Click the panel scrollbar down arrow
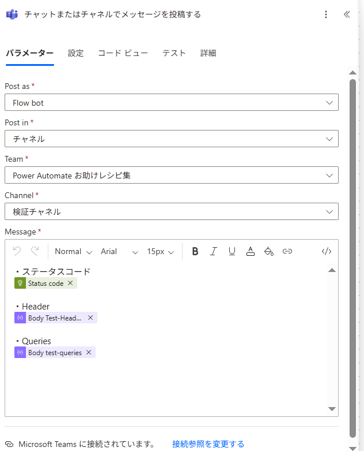Image resolution: width=364 pixels, height=451 pixels. click(352, 448)
